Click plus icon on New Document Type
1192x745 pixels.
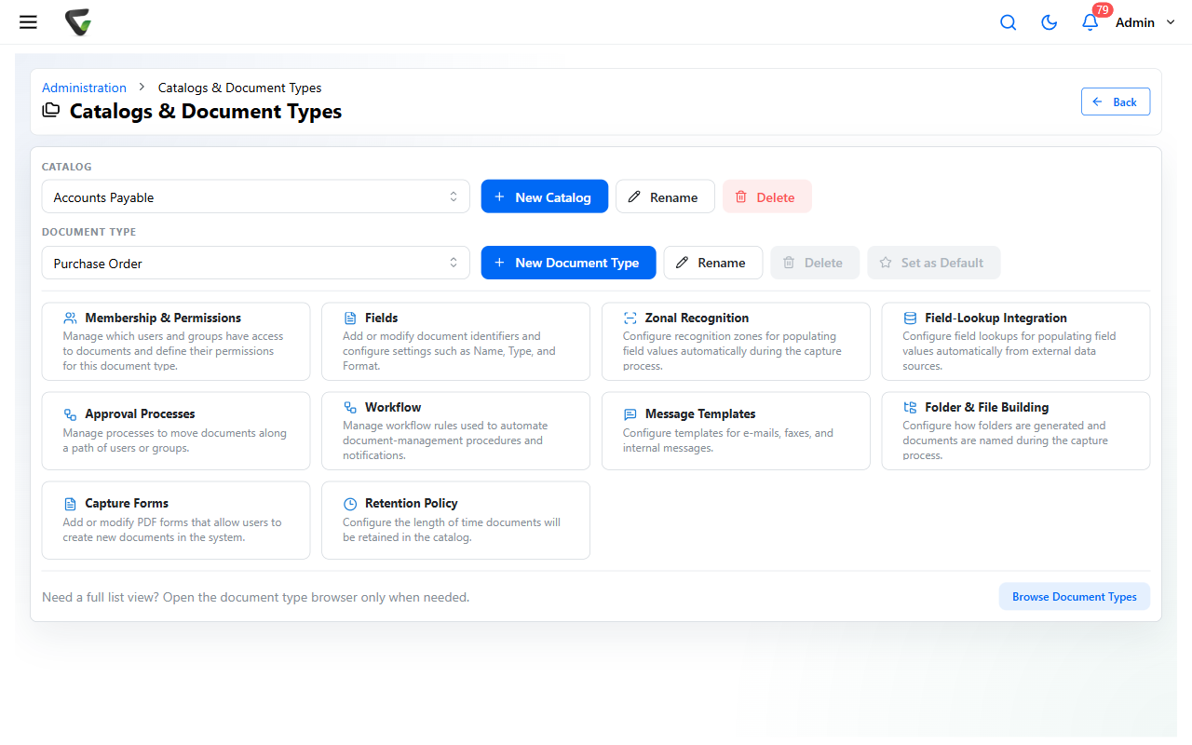pyautogui.click(x=499, y=263)
